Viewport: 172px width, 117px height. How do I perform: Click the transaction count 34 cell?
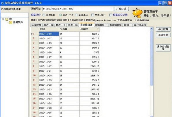[69, 34]
